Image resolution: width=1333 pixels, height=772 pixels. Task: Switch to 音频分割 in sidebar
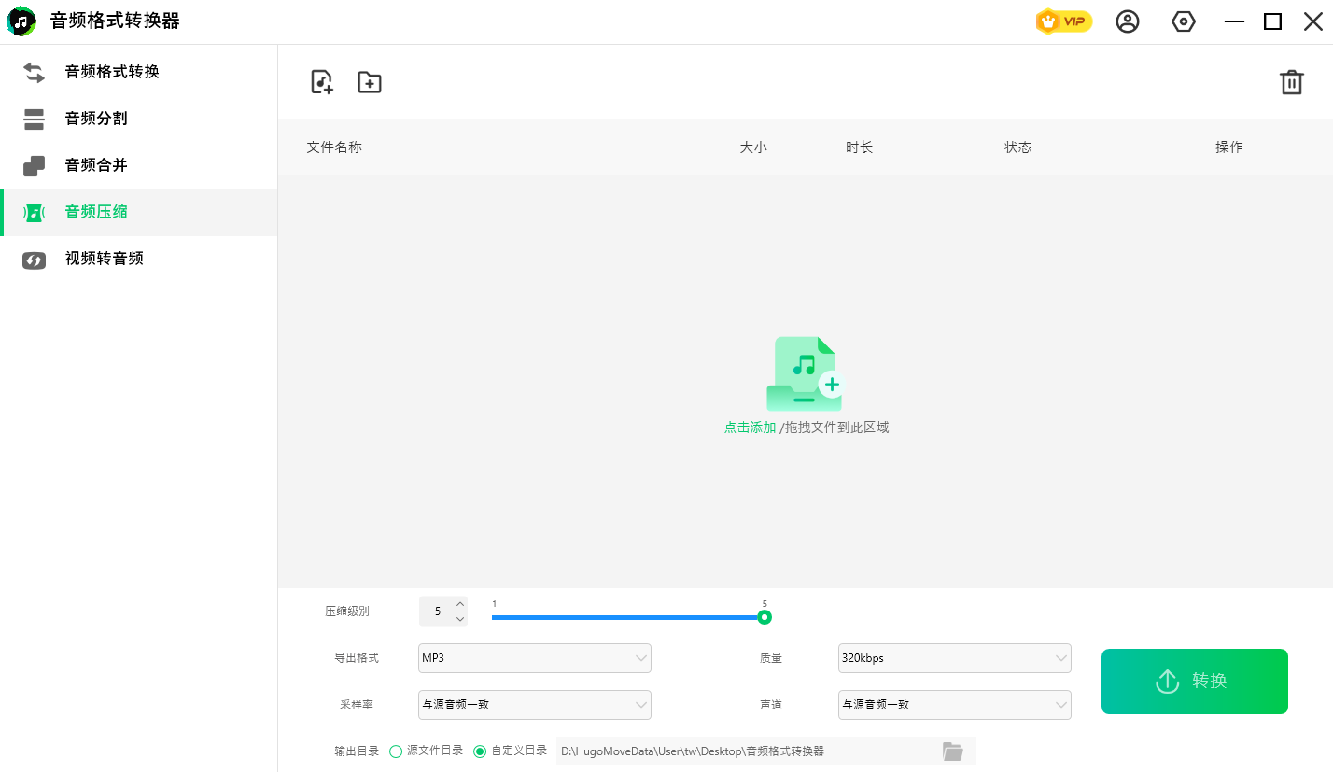click(x=138, y=119)
